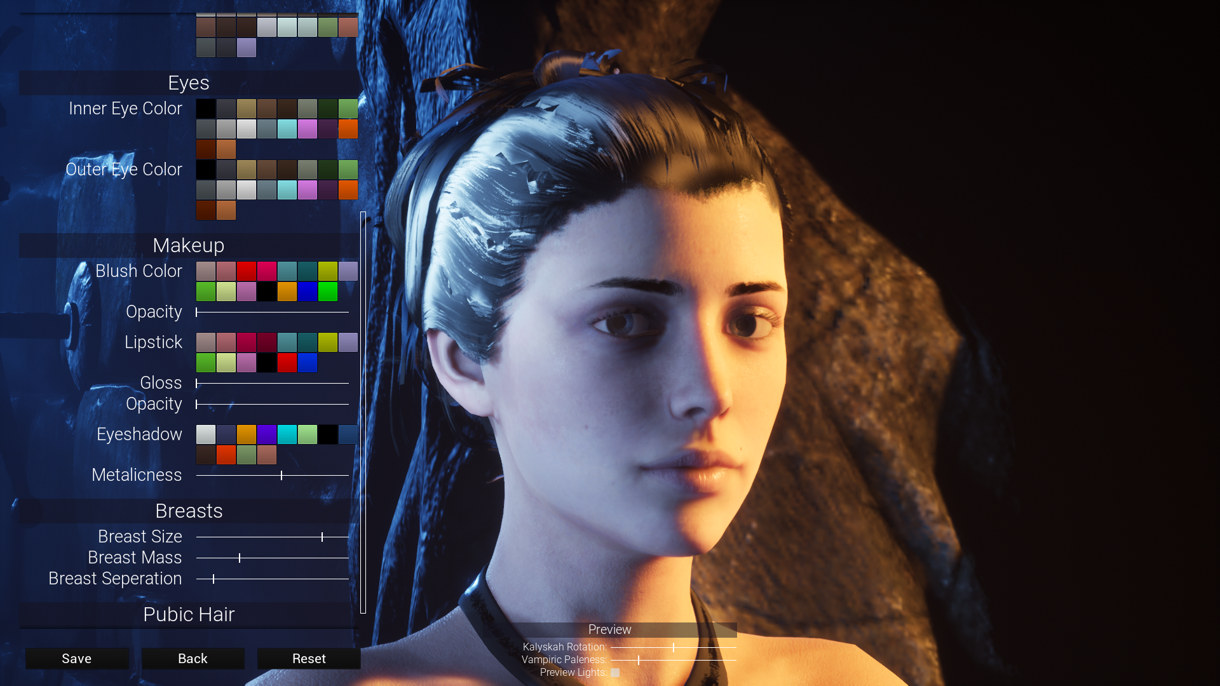
Task: Click the Makeup section header
Action: (189, 246)
